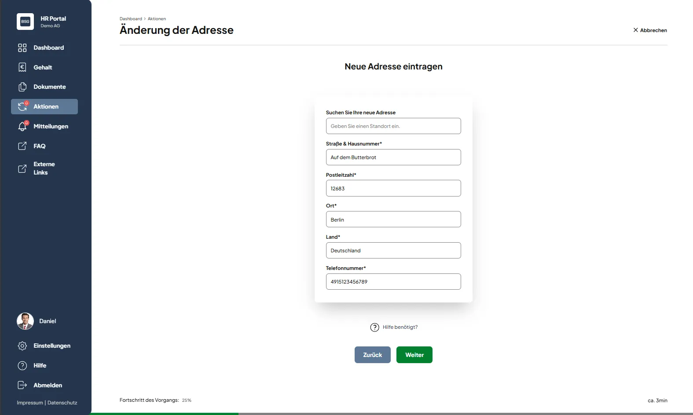
Task: Click the FAQ external link icon
Action: tap(22, 146)
